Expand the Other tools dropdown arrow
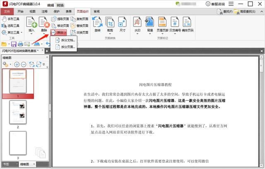Viewport: 265px width, 169px height. point(22,32)
